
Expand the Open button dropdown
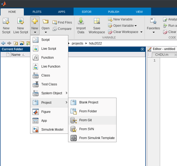[x=46, y=32]
